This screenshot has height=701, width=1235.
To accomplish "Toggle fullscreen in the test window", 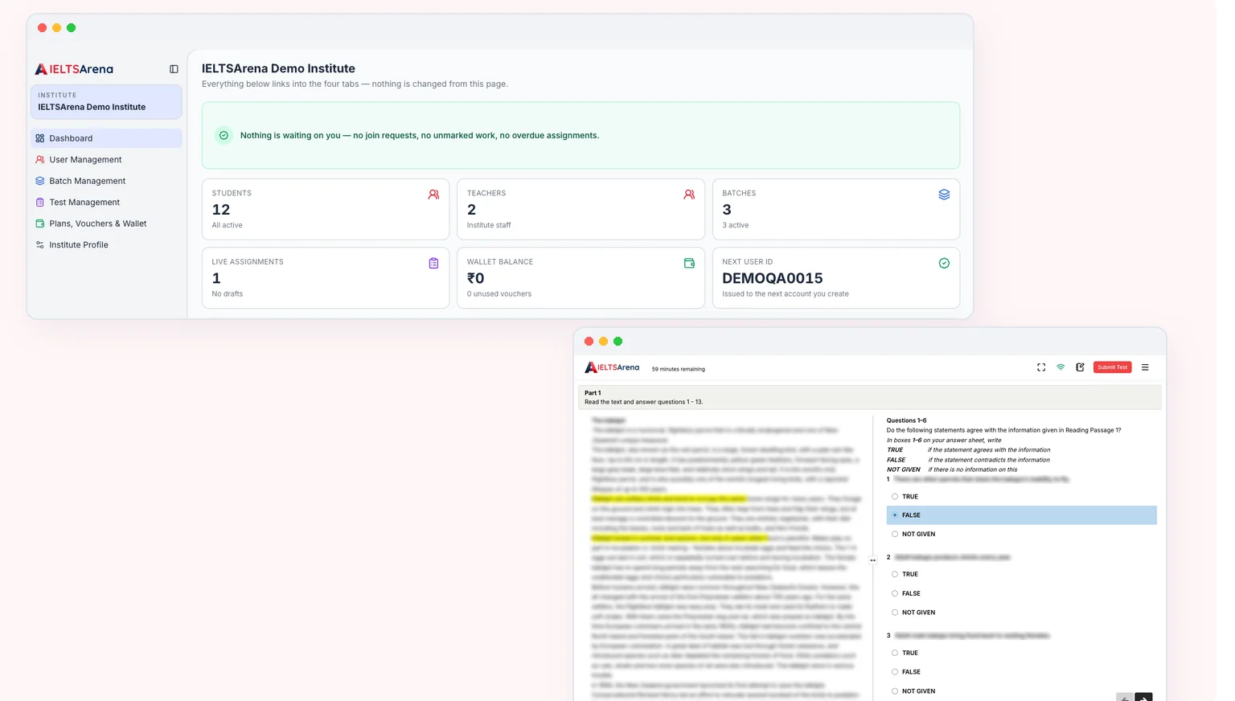I will tap(1041, 367).
